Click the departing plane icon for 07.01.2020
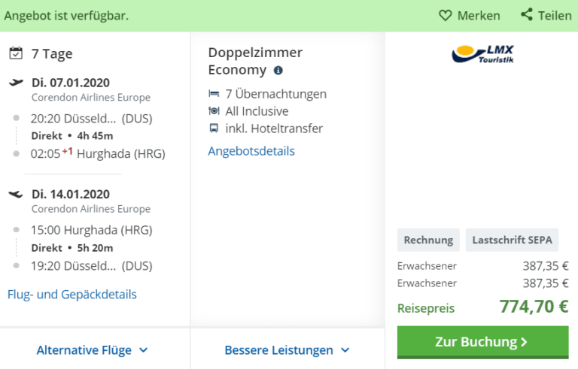 pos(17,83)
